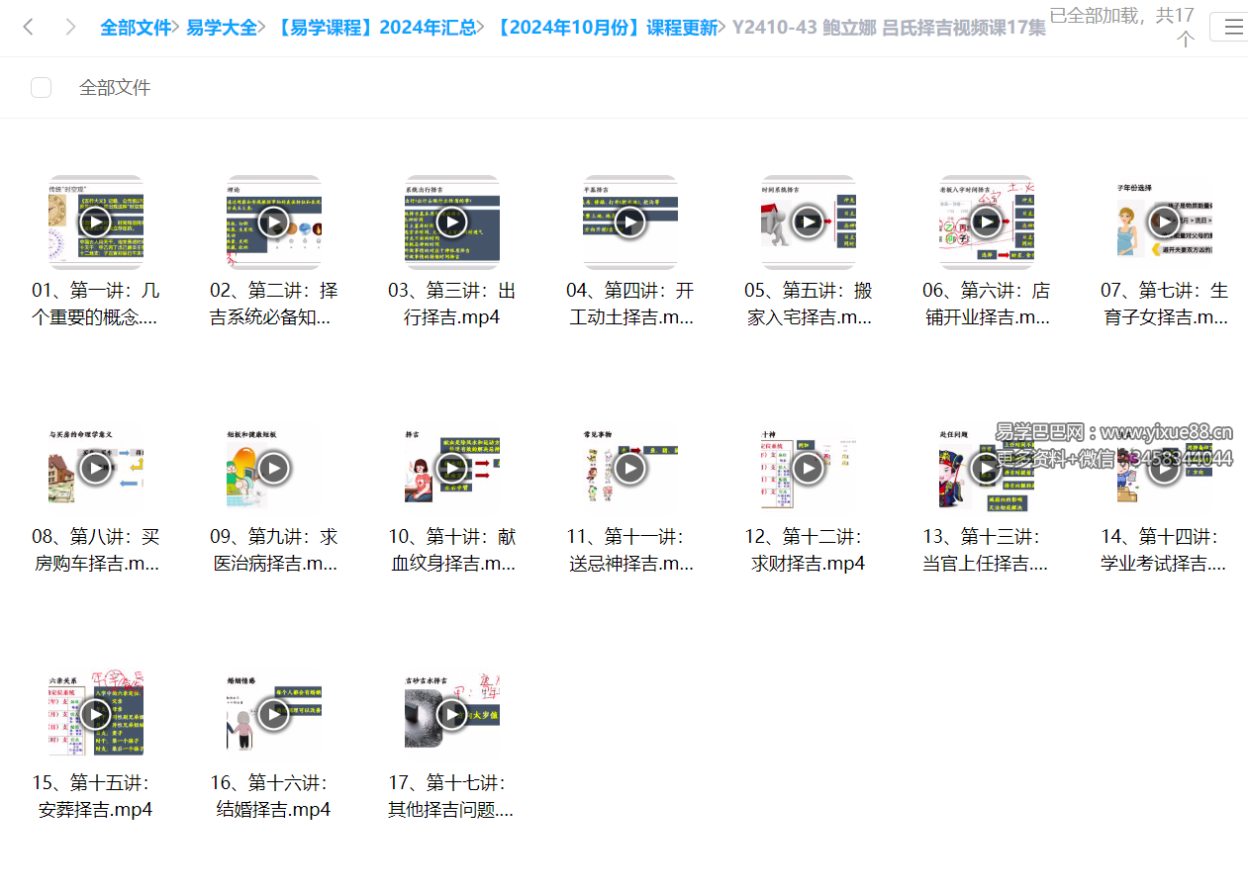Select the 15 安葬择吉.mp4 file label

pyautogui.click(x=95, y=796)
